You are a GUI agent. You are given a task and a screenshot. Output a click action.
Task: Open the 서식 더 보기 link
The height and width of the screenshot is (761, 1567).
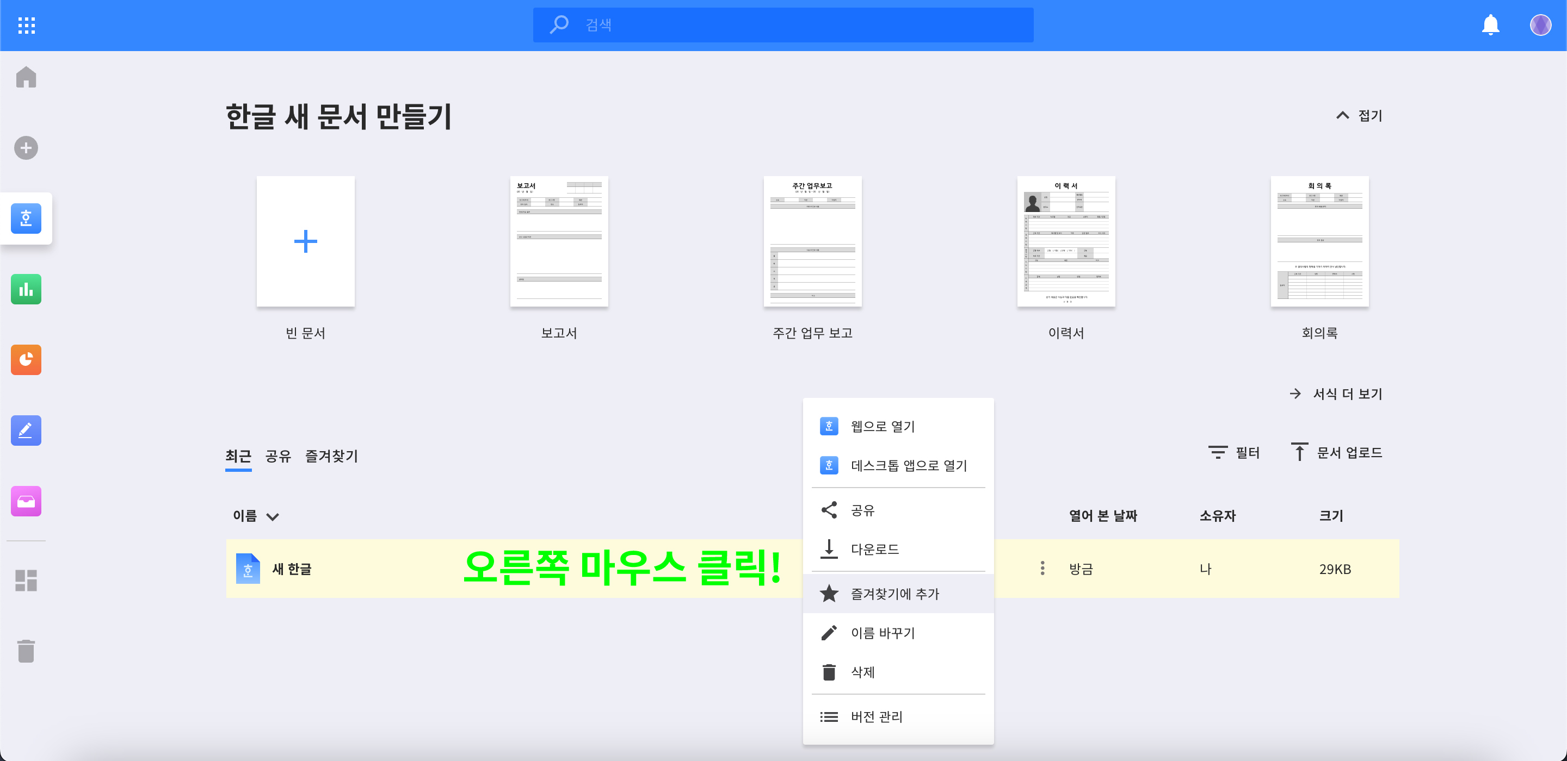(x=1336, y=393)
